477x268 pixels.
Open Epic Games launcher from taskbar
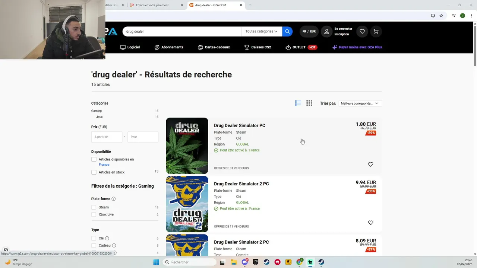point(256,262)
